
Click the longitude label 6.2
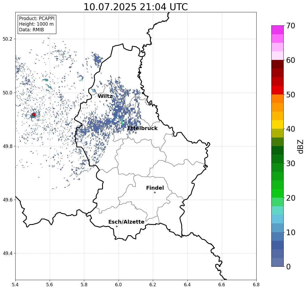[x=153, y=285]
